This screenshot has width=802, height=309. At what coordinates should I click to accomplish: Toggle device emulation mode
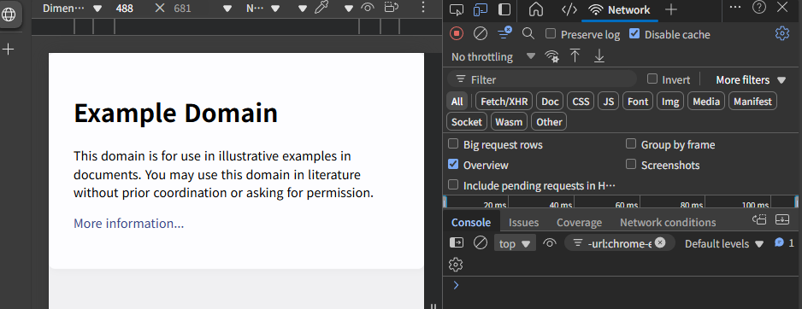pyautogui.click(x=481, y=9)
